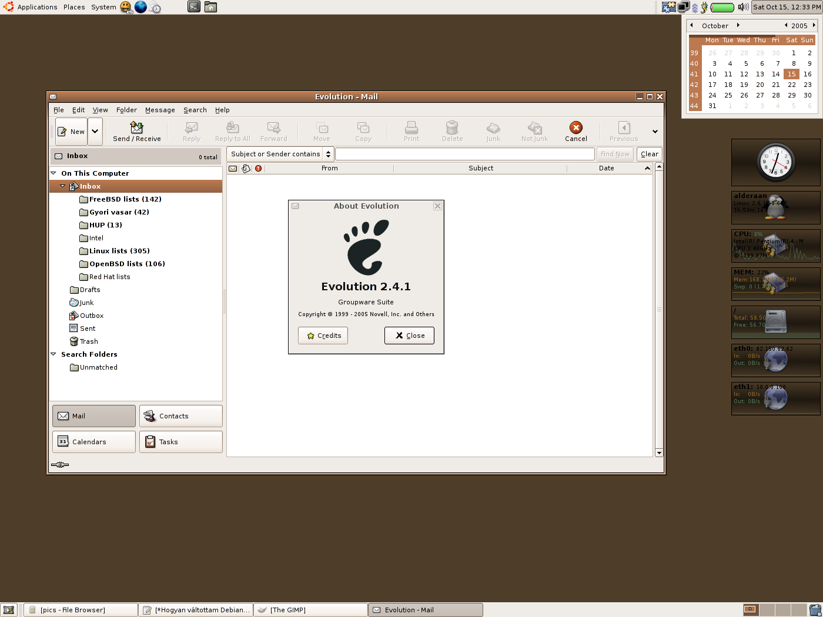Click the attachment column header icon
The image size is (823, 617).
(246, 169)
